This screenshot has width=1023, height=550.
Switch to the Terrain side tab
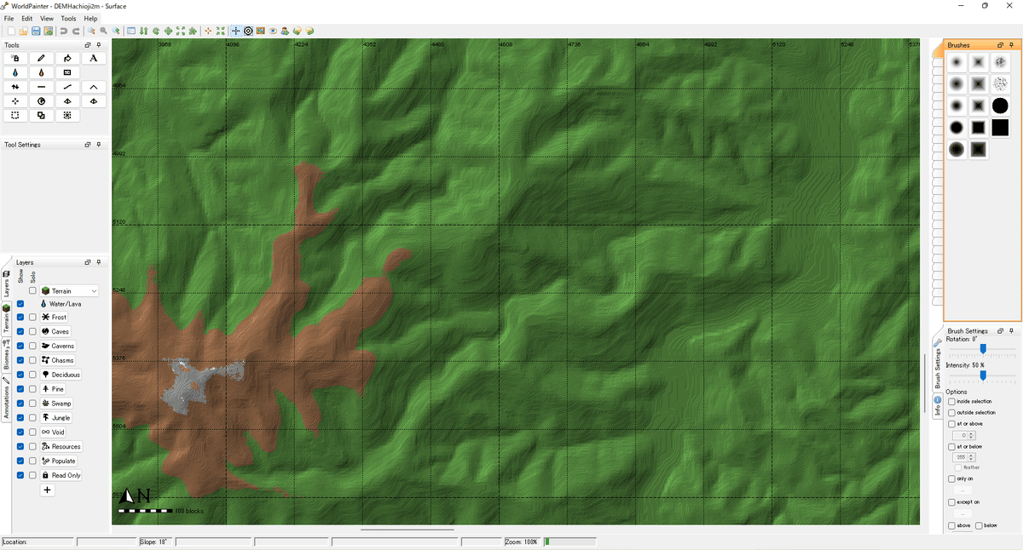coord(6,319)
